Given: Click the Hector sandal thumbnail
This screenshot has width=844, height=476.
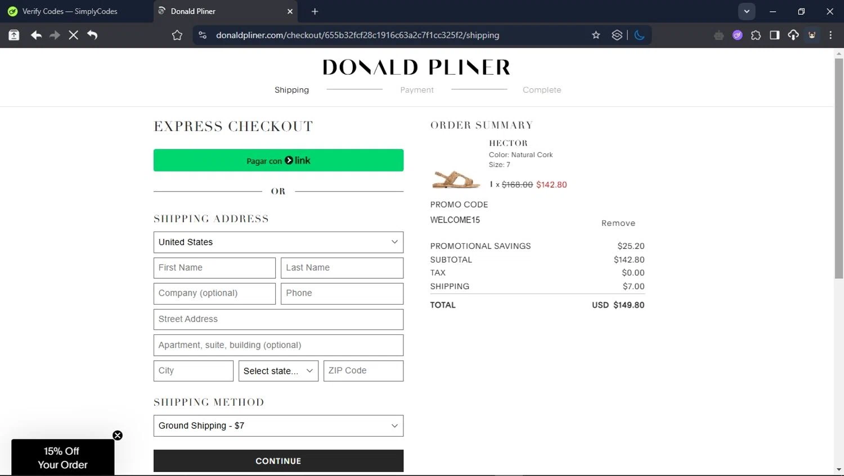Looking at the screenshot, I should point(456,179).
